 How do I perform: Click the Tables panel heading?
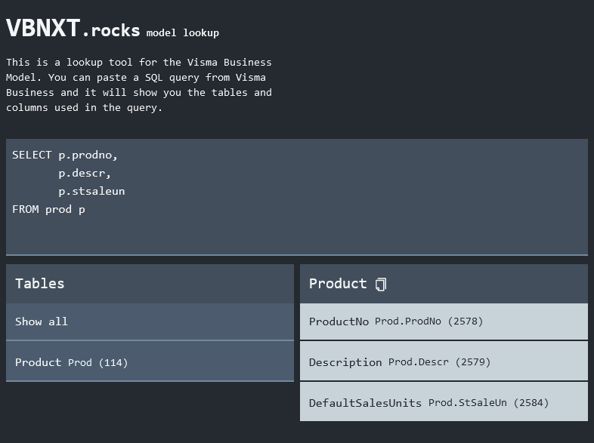(x=40, y=283)
